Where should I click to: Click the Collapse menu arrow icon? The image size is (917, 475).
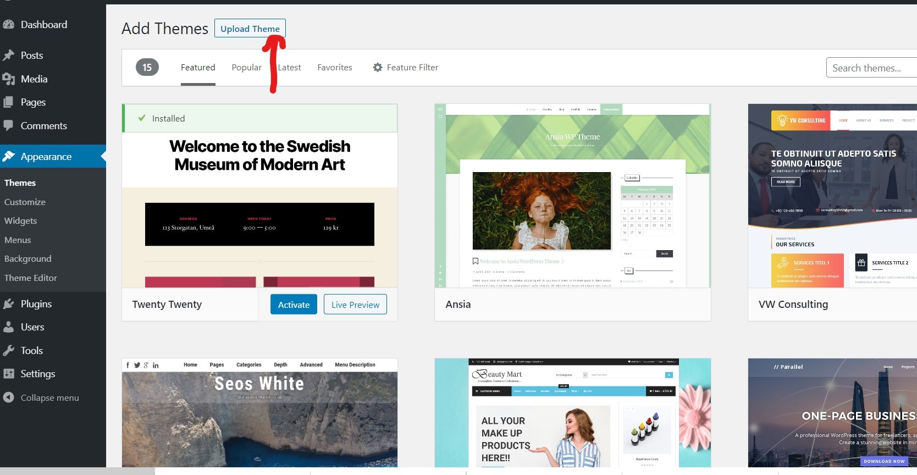click(x=8, y=397)
